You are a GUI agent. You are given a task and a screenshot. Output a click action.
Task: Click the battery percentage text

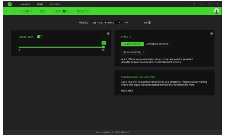pyautogui.click(x=146, y=23)
